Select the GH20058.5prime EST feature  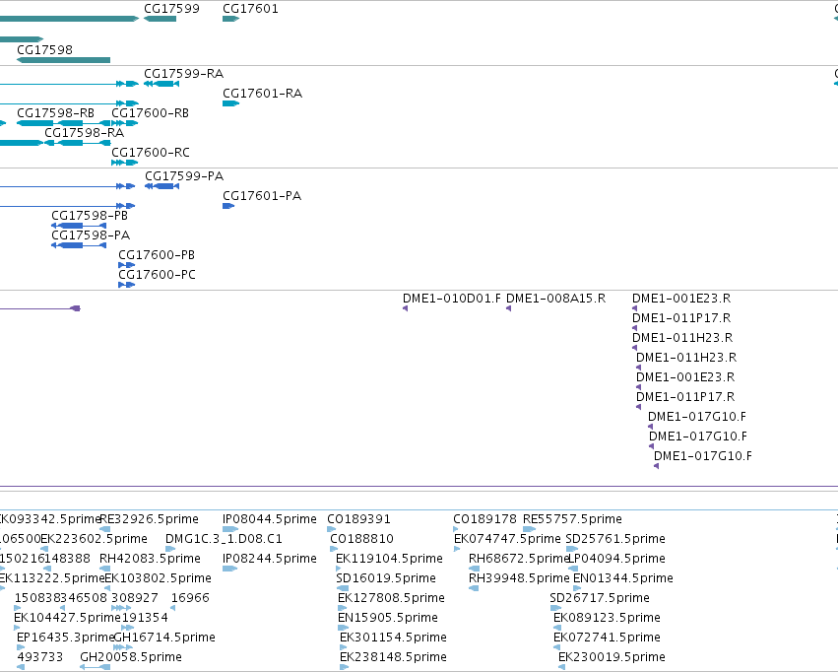[x=96, y=667]
